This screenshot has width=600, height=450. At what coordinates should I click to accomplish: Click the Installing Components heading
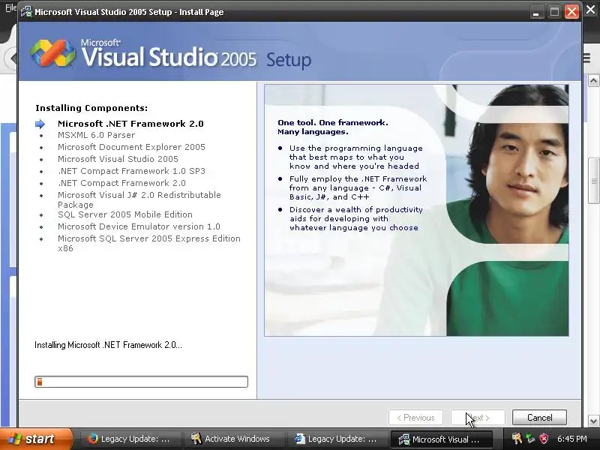point(91,108)
